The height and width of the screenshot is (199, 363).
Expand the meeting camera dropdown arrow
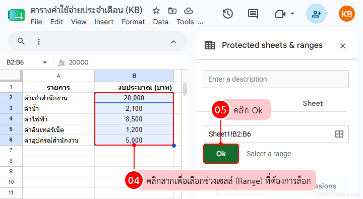click(292, 14)
